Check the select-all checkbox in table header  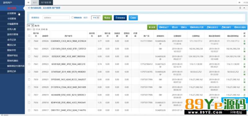tap(29, 36)
